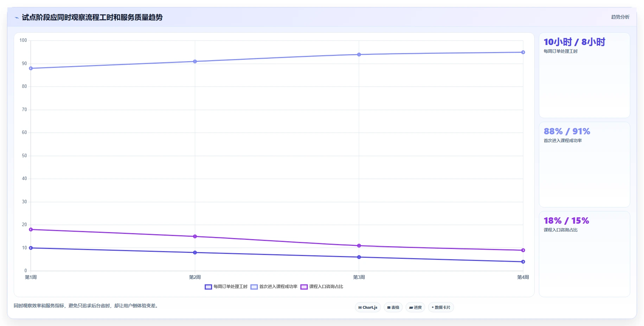Select the 第3周 point on the 首次进入课程成功率 line
The image size is (644, 326).
pyautogui.click(x=359, y=55)
